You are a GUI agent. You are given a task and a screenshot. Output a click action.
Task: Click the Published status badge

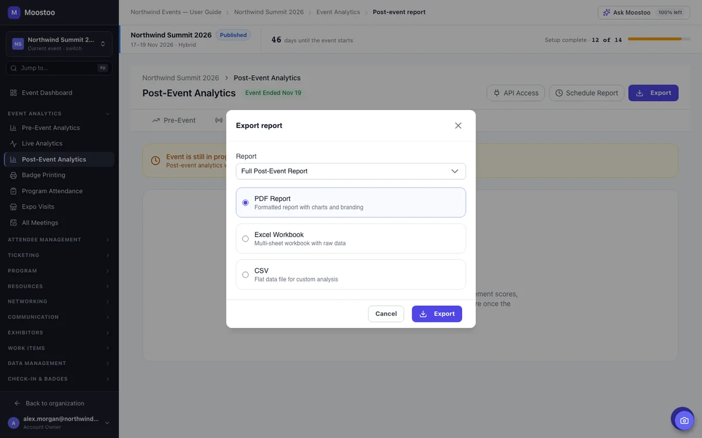tap(233, 35)
